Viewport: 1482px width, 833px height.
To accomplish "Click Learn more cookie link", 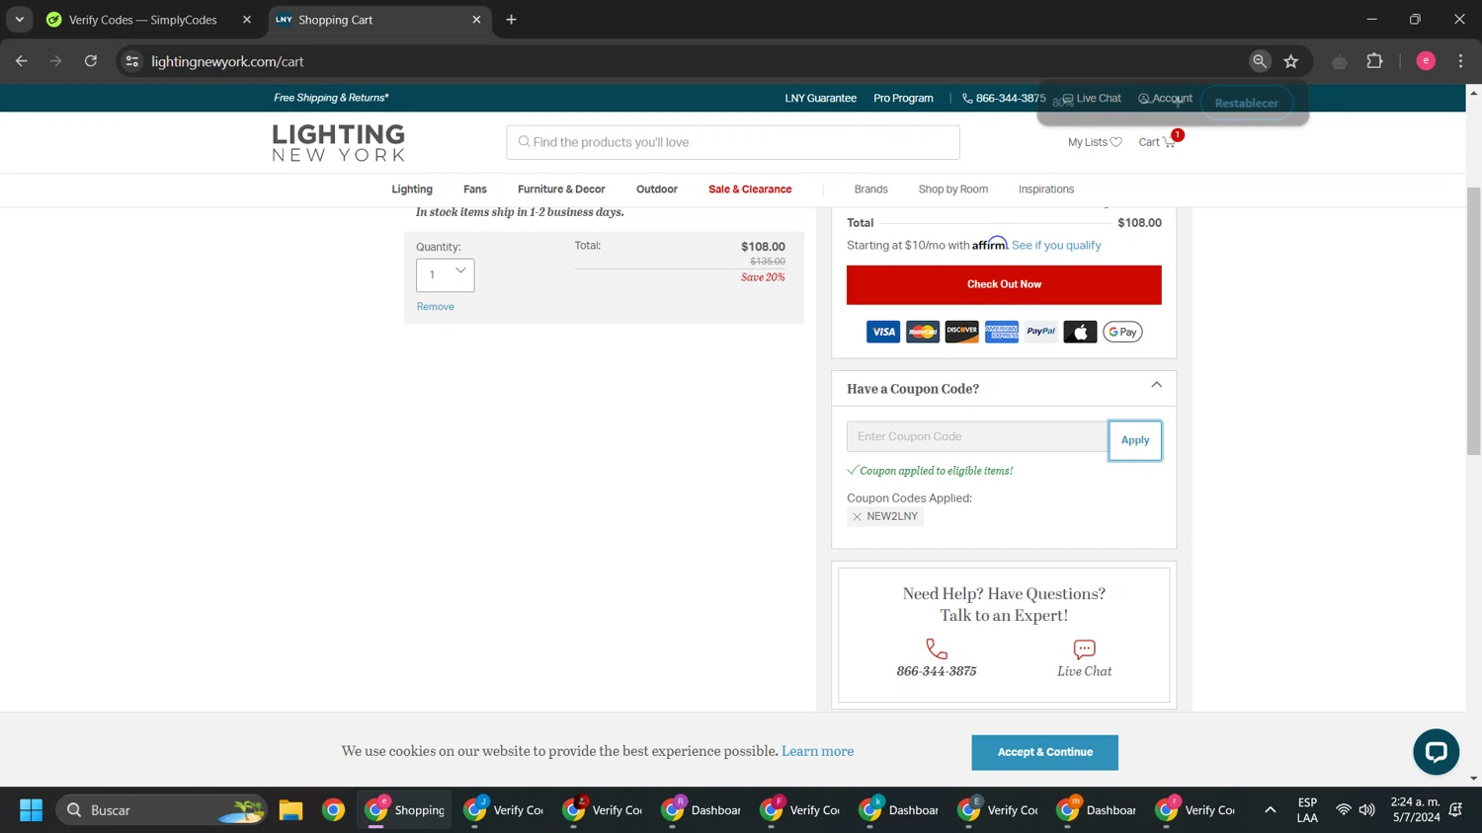I will 817,751.
